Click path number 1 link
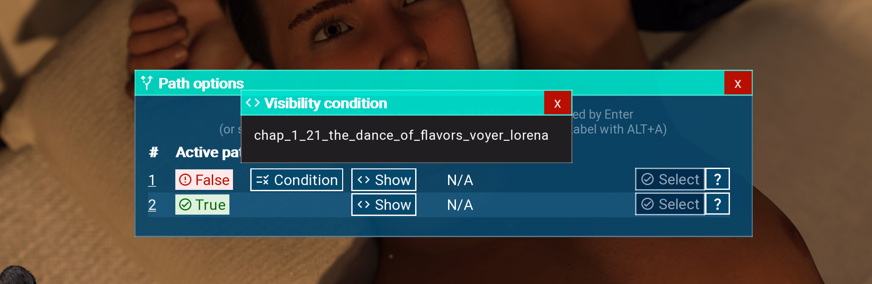 point(152,180)
